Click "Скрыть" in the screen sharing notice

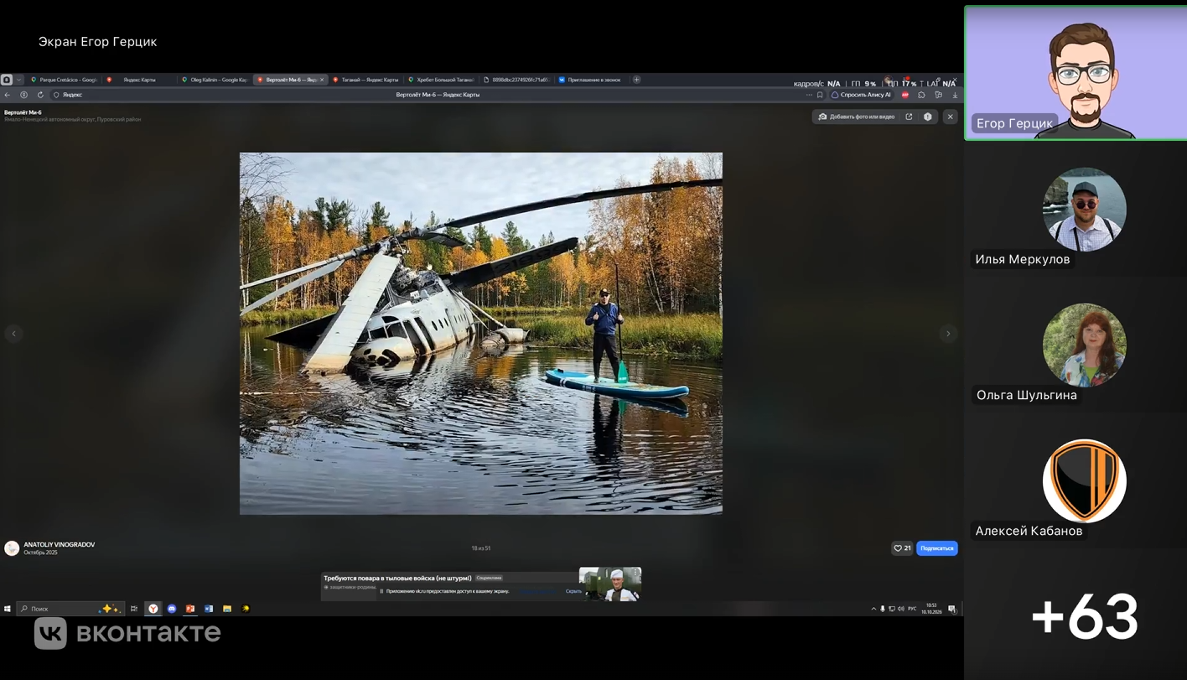573,591
